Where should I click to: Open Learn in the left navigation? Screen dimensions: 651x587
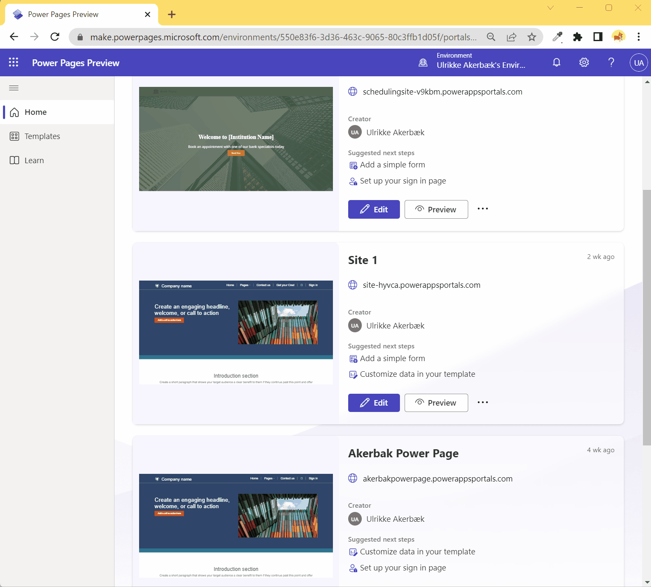(57, 160)
